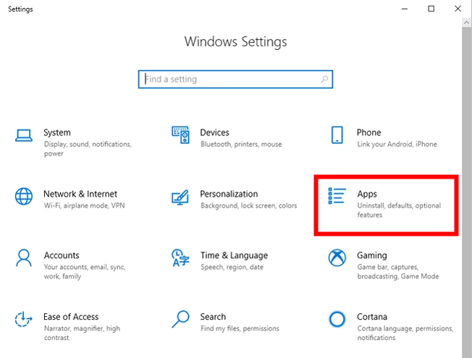Click 'Cortana language, permissions, notifications' description

405,333
